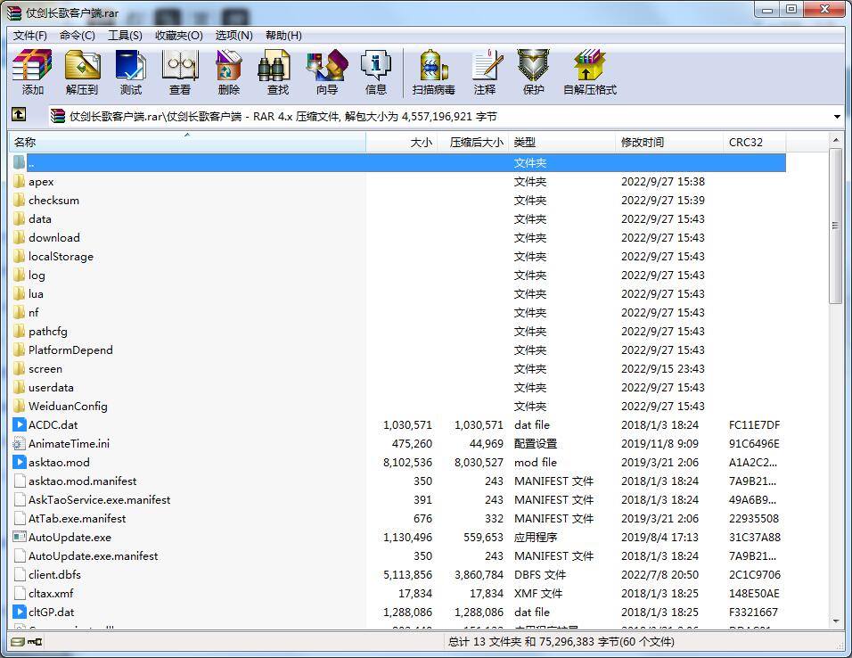Sort by Type (类型) column header
The width and height of the screenshot is (852, 658).
point(561,143)
